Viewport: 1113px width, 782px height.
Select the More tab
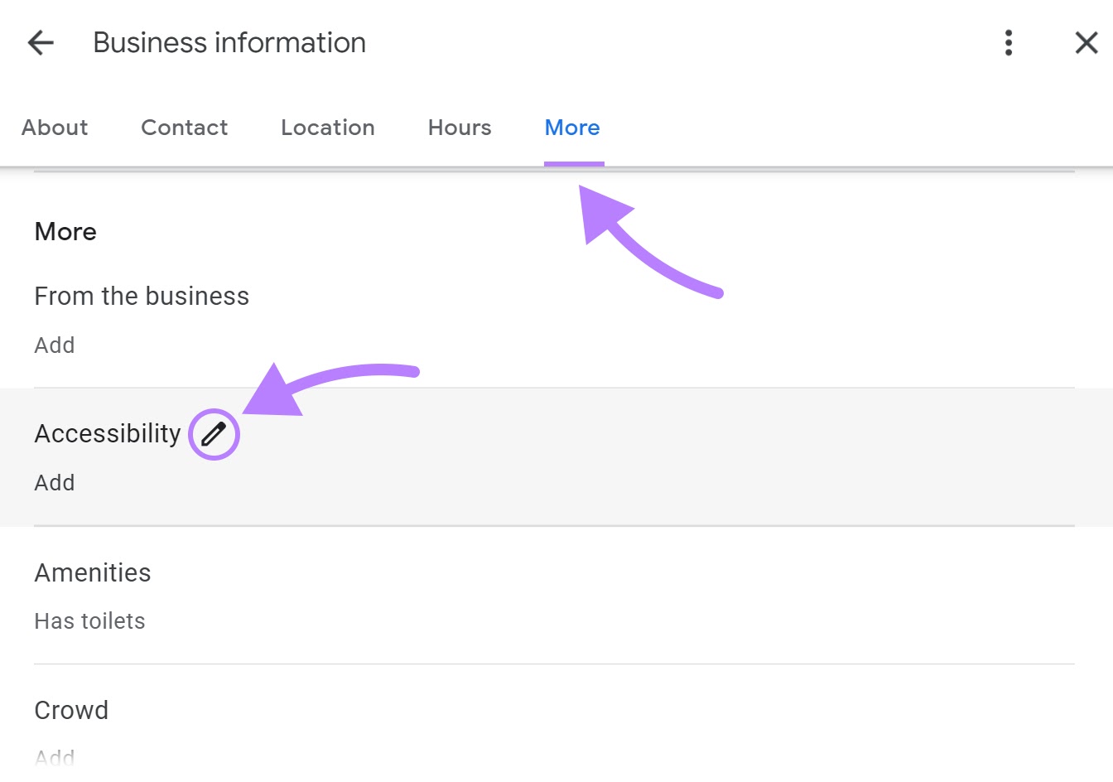coord(572,128)
